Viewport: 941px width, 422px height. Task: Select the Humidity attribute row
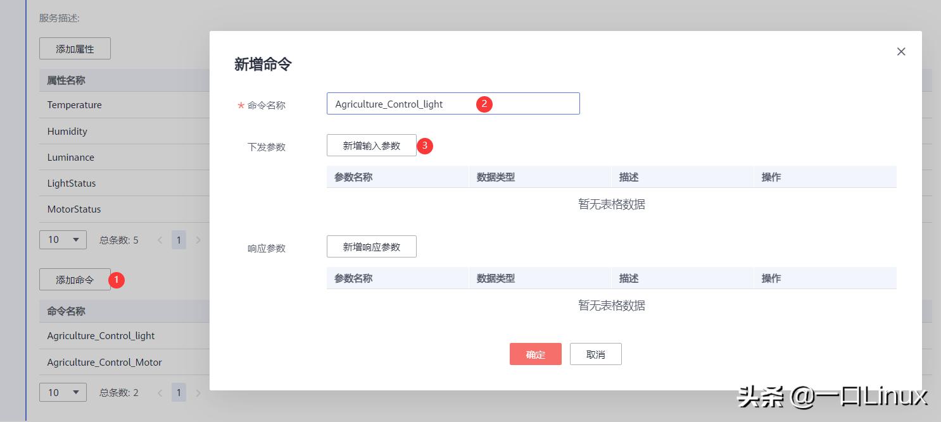pos(68,131)
